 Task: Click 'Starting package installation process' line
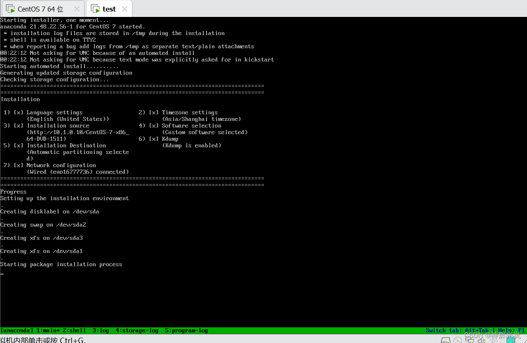click(x=61, y=264)
